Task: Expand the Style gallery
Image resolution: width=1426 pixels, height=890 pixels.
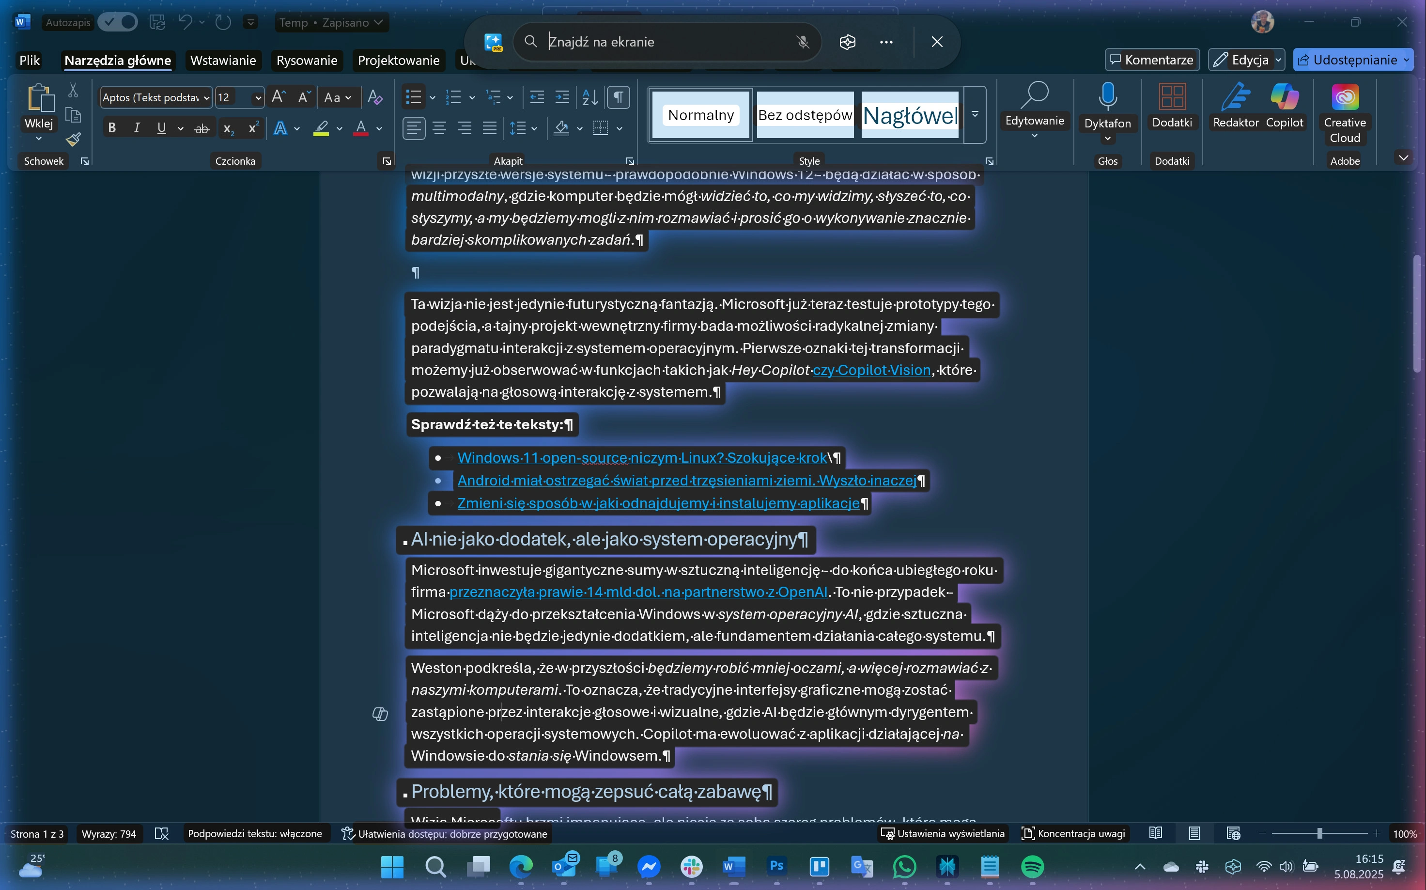Action: click(975, 115)
